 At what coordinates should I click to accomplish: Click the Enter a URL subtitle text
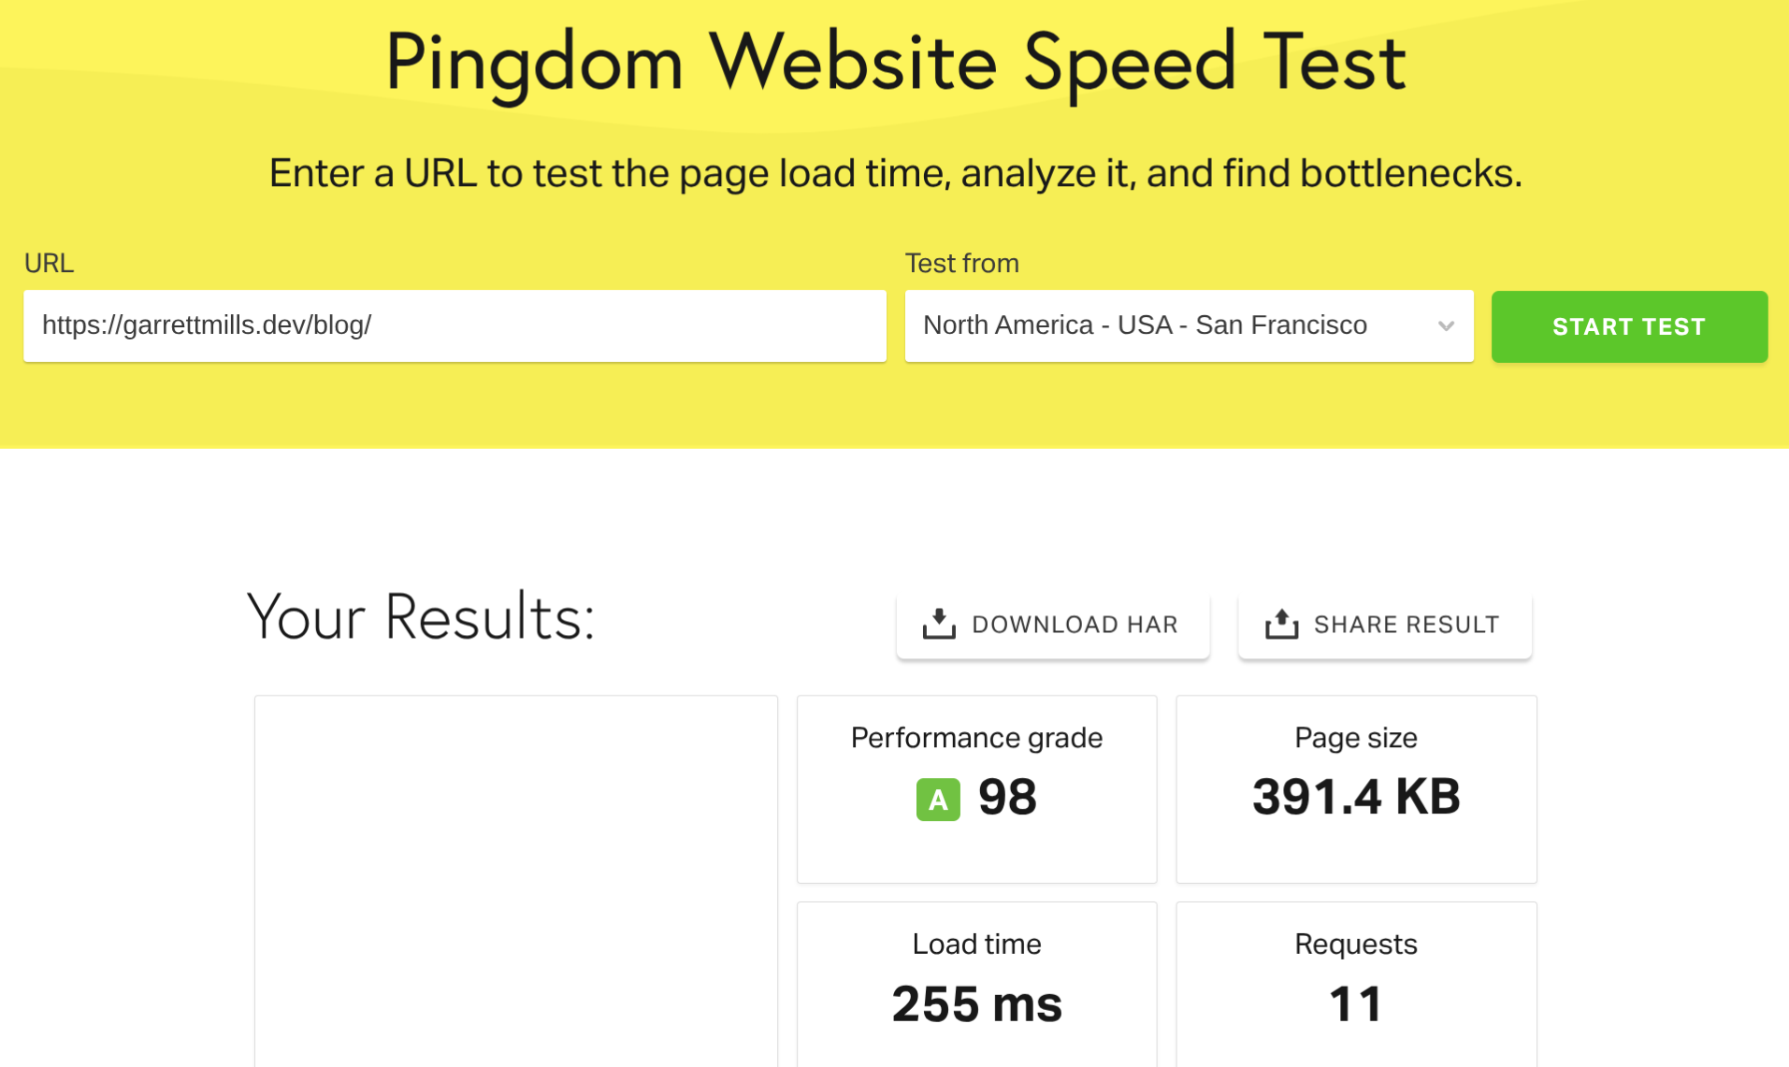coord(895,174)
